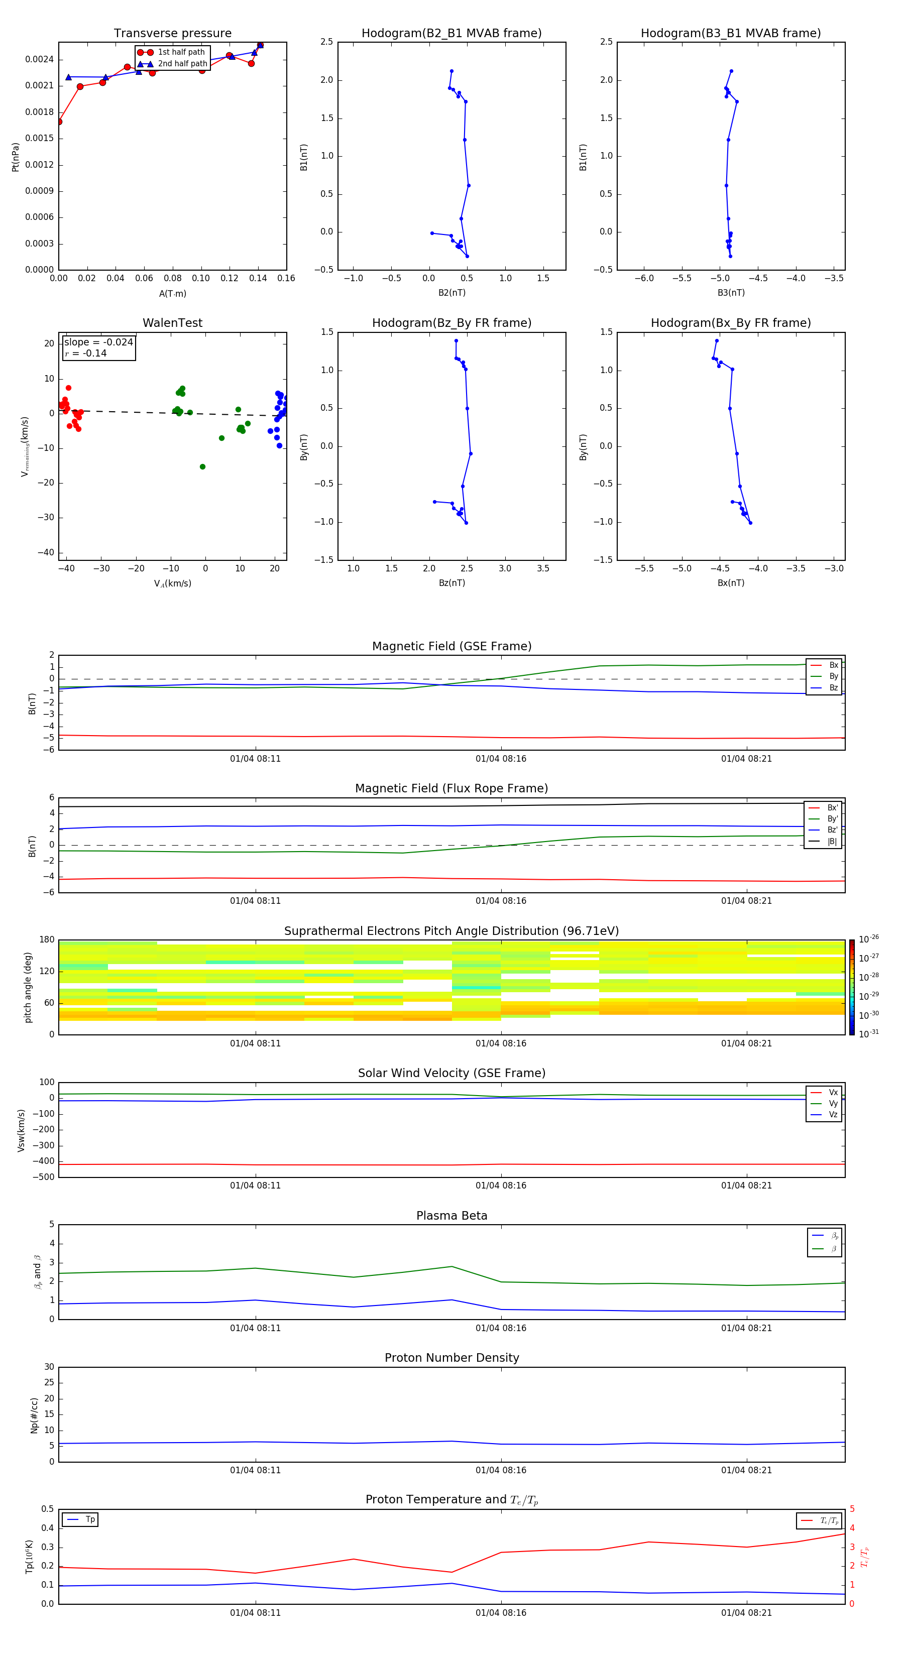Click '01/04 08:21' tick under GSE magnetic field

[x=746, y=759]
